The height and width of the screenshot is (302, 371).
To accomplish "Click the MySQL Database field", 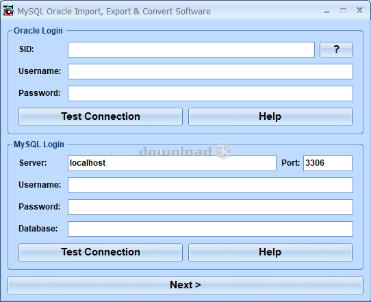I will point(210,229).
